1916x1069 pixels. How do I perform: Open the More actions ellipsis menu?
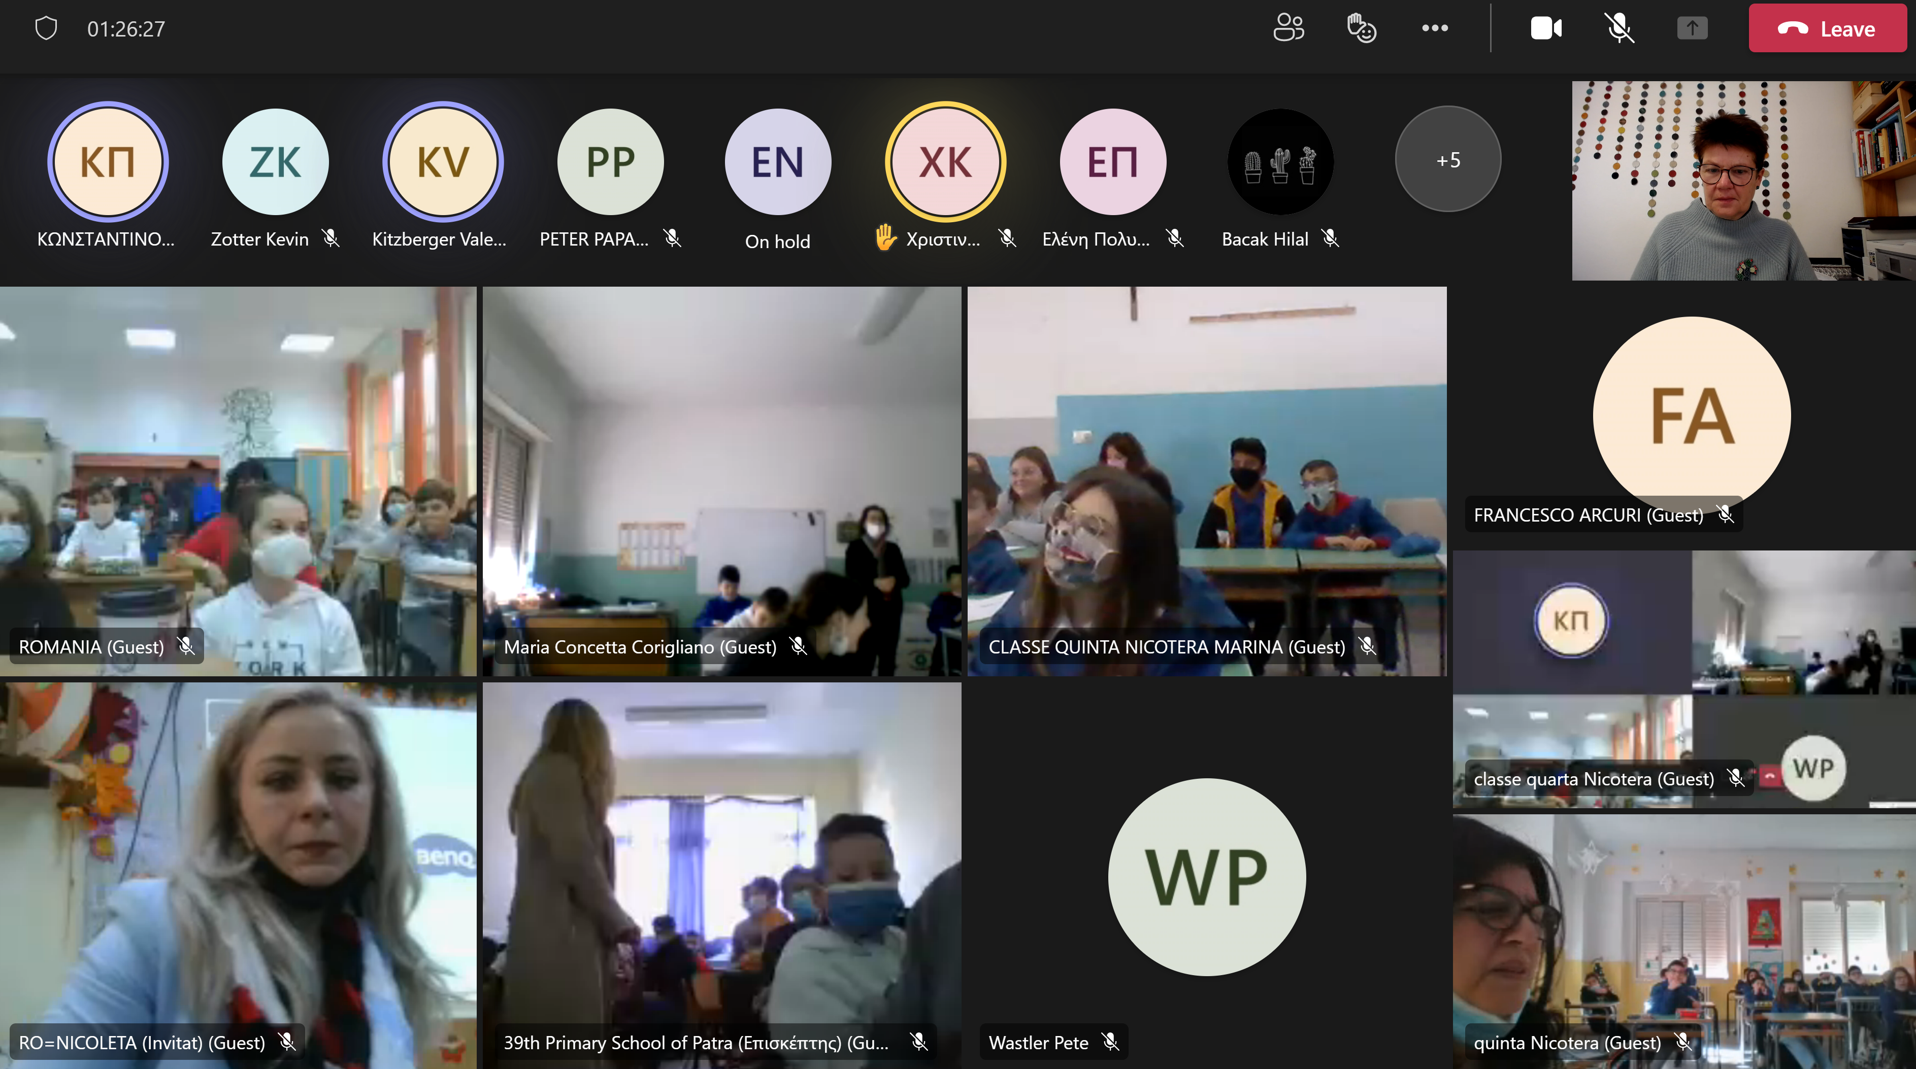point(1434,28)
